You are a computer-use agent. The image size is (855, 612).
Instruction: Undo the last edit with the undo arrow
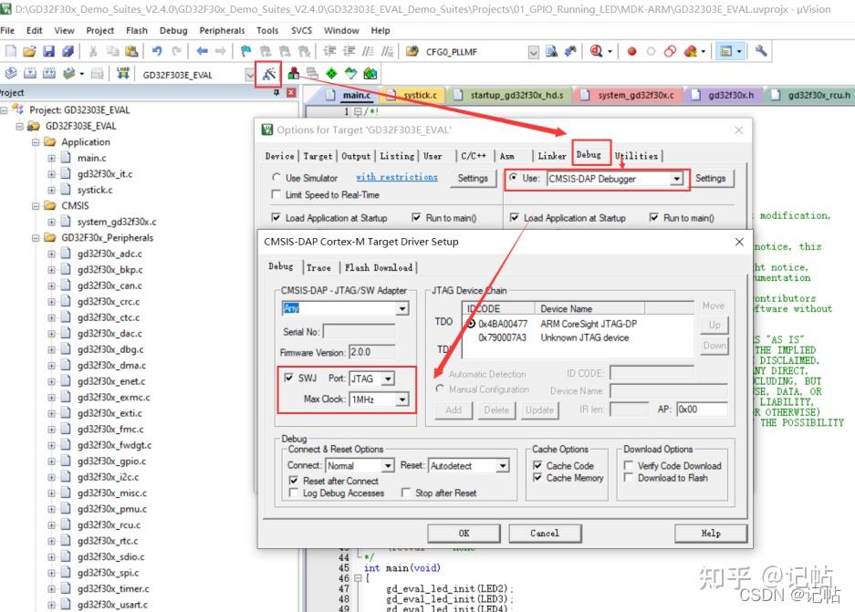coord(157,51)
